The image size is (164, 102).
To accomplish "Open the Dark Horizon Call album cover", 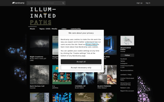I will 40,75.
